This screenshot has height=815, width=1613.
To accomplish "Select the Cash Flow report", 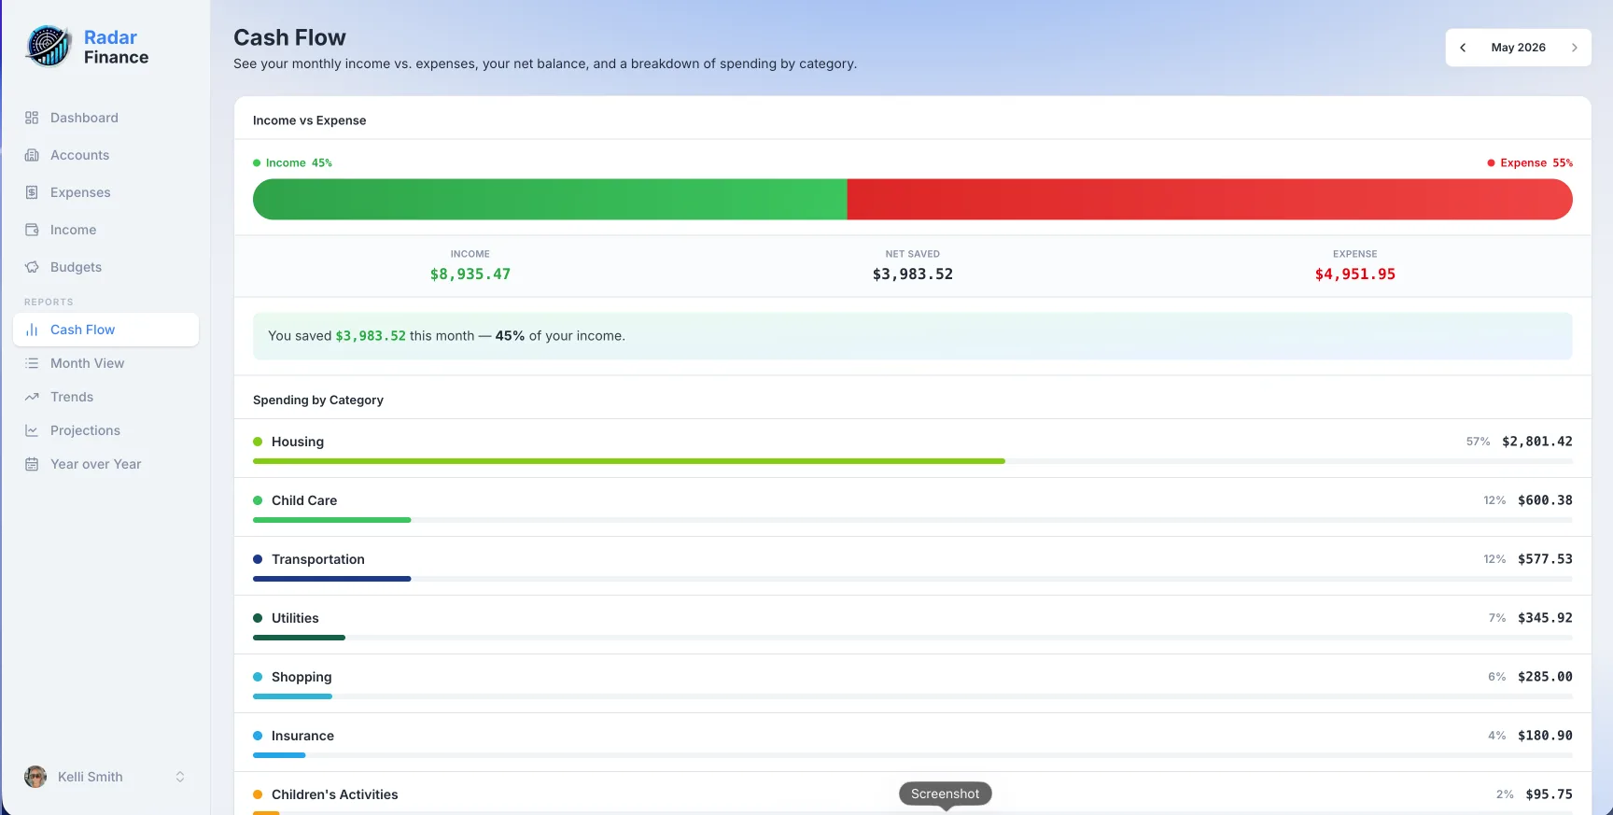I will [x=105, y=330].
